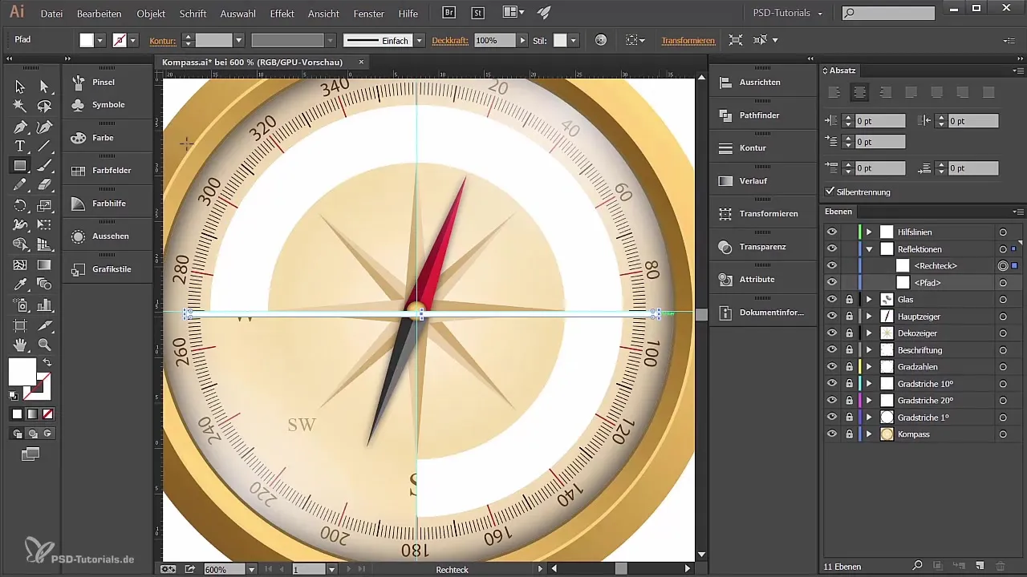Select the Pen tool
Viewport: 1027px width, 577px height.
20,127
